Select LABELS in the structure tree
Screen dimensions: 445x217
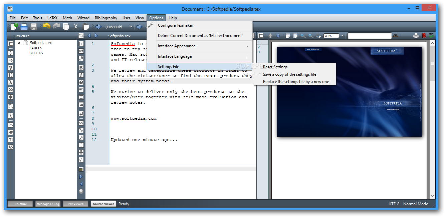(36, 48)
